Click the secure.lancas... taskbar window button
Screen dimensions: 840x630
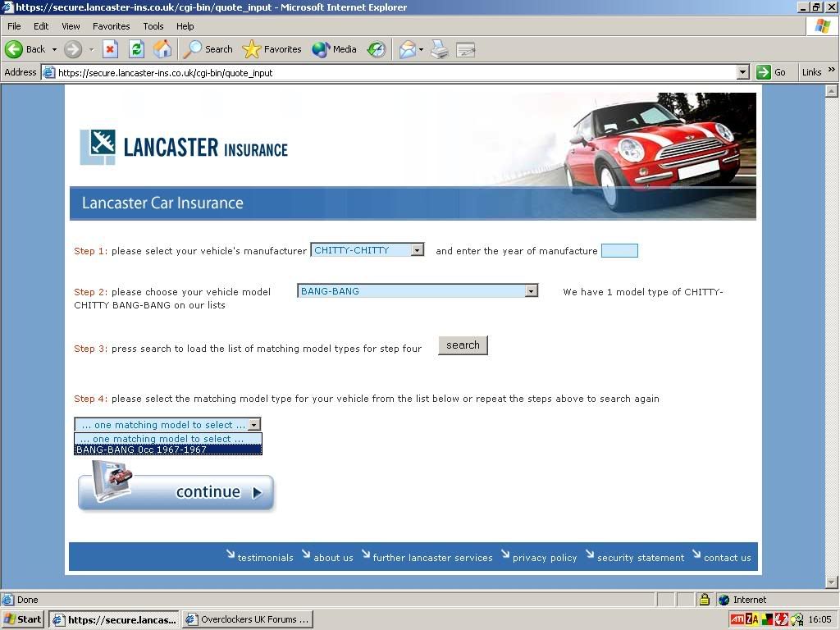(114, 619)
